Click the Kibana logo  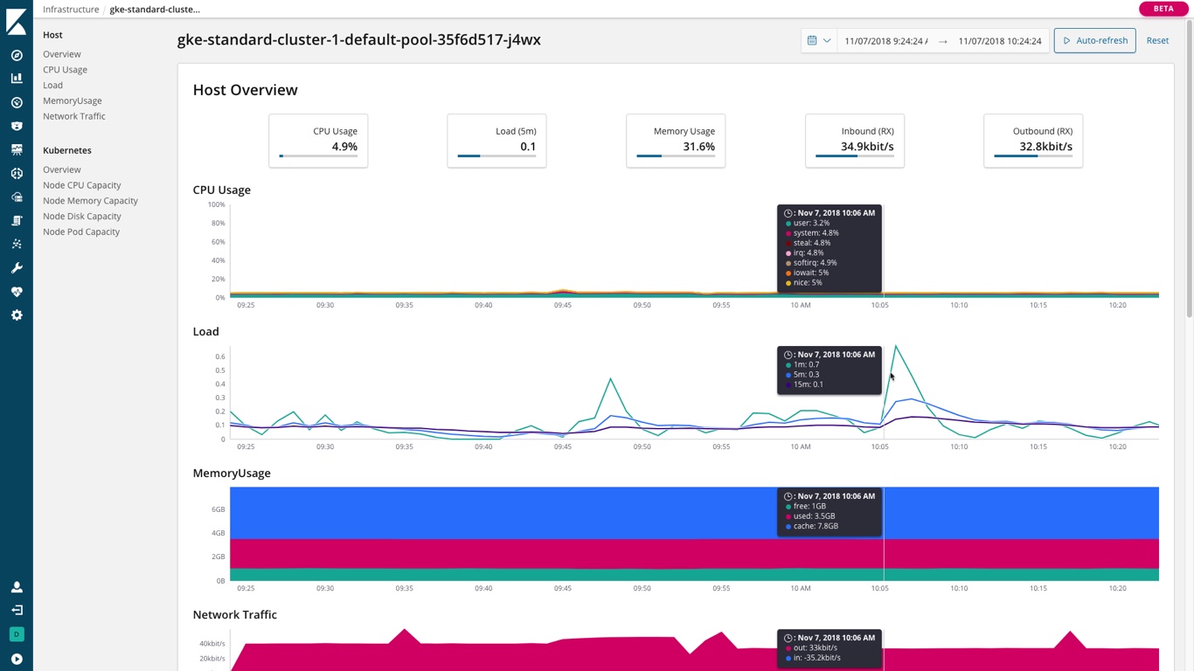coord(17,21)
